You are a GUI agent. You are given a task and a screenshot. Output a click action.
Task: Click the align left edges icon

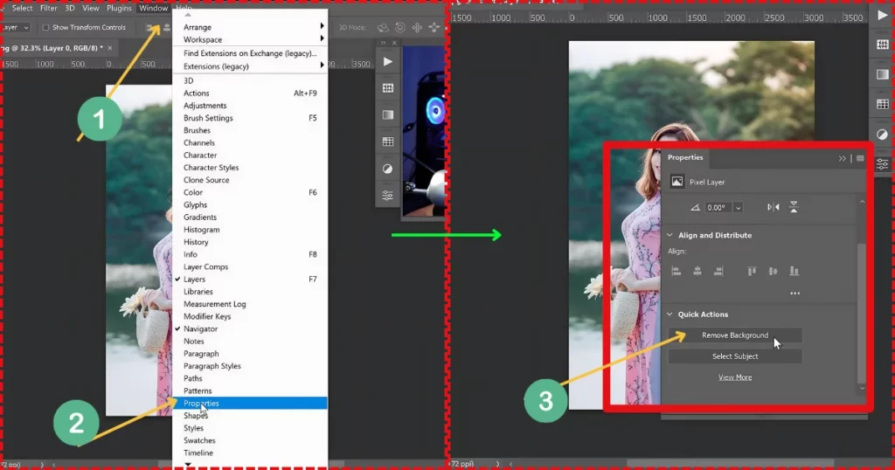coord(676,272)
